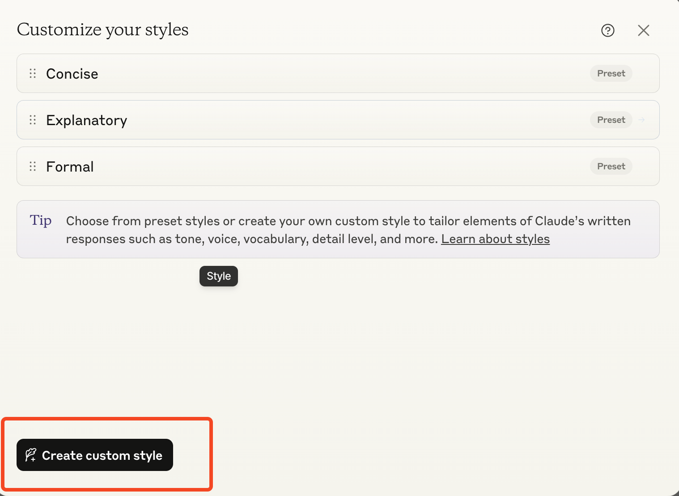This screenshot has width=679, height=496.
Task: Open the help question mark icon
Action: pyautogui.click(x=607, y=30)
